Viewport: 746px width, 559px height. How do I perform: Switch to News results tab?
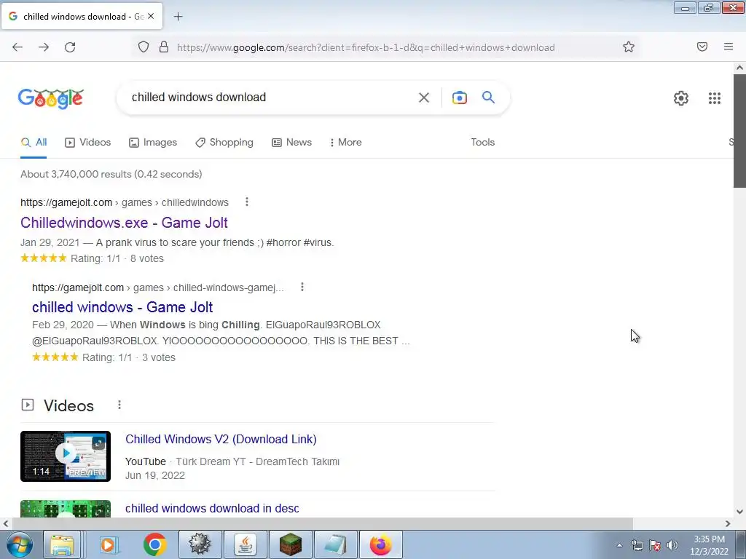click(x=291, y=142)
